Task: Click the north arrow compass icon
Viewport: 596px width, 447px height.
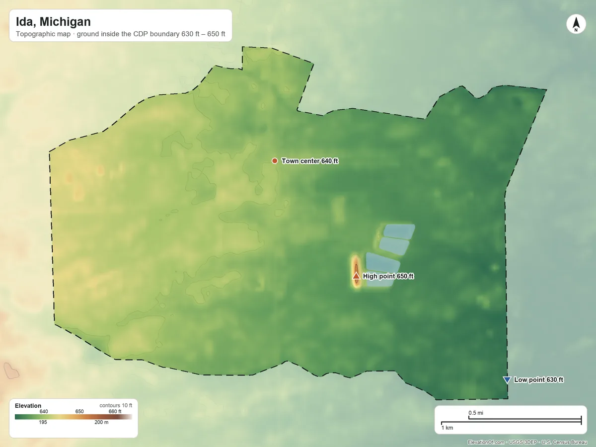Action: [x=576, y=24]
